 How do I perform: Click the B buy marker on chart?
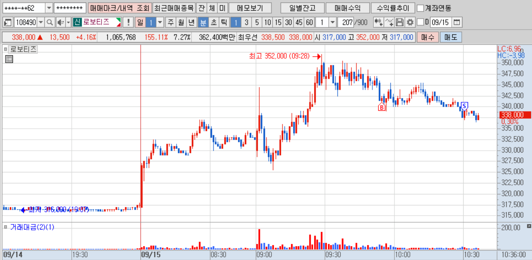382,107
